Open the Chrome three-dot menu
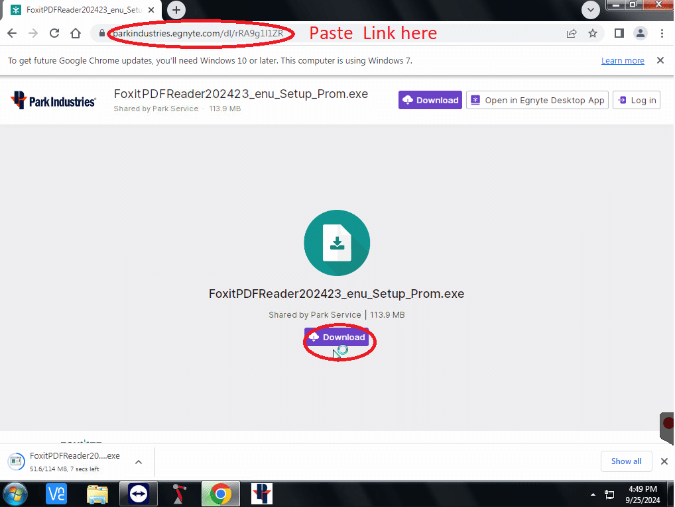Screen dimensions: 675x507 coord(662,33)
